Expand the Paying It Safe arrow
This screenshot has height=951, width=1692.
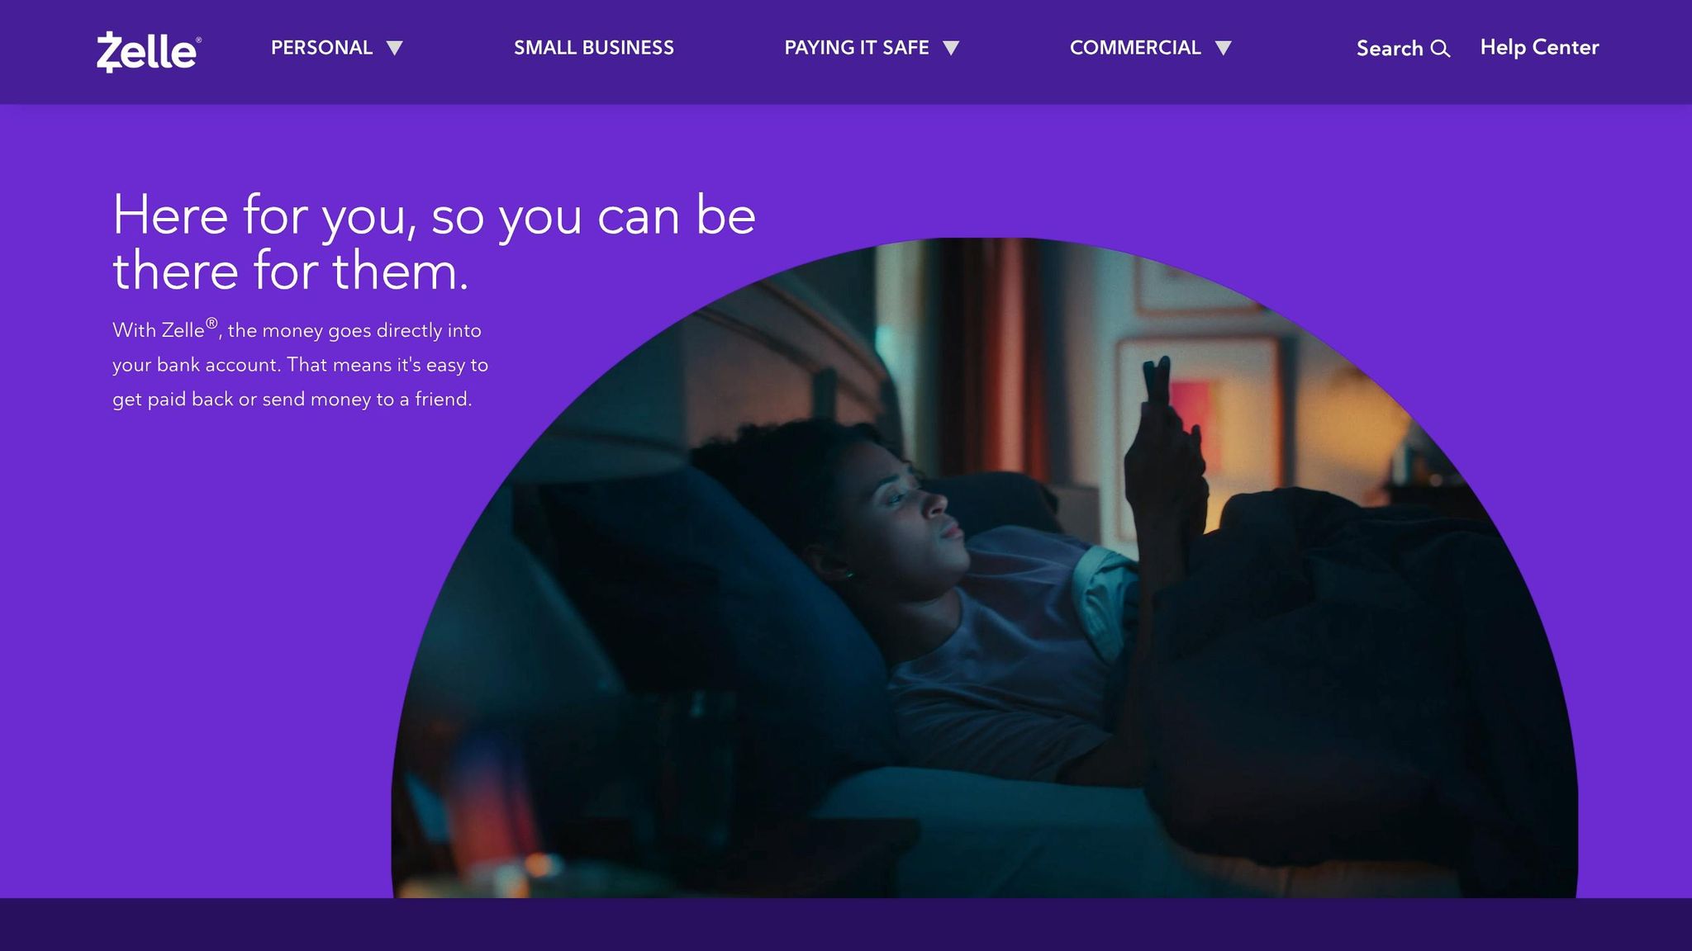(x=951, y=48)
